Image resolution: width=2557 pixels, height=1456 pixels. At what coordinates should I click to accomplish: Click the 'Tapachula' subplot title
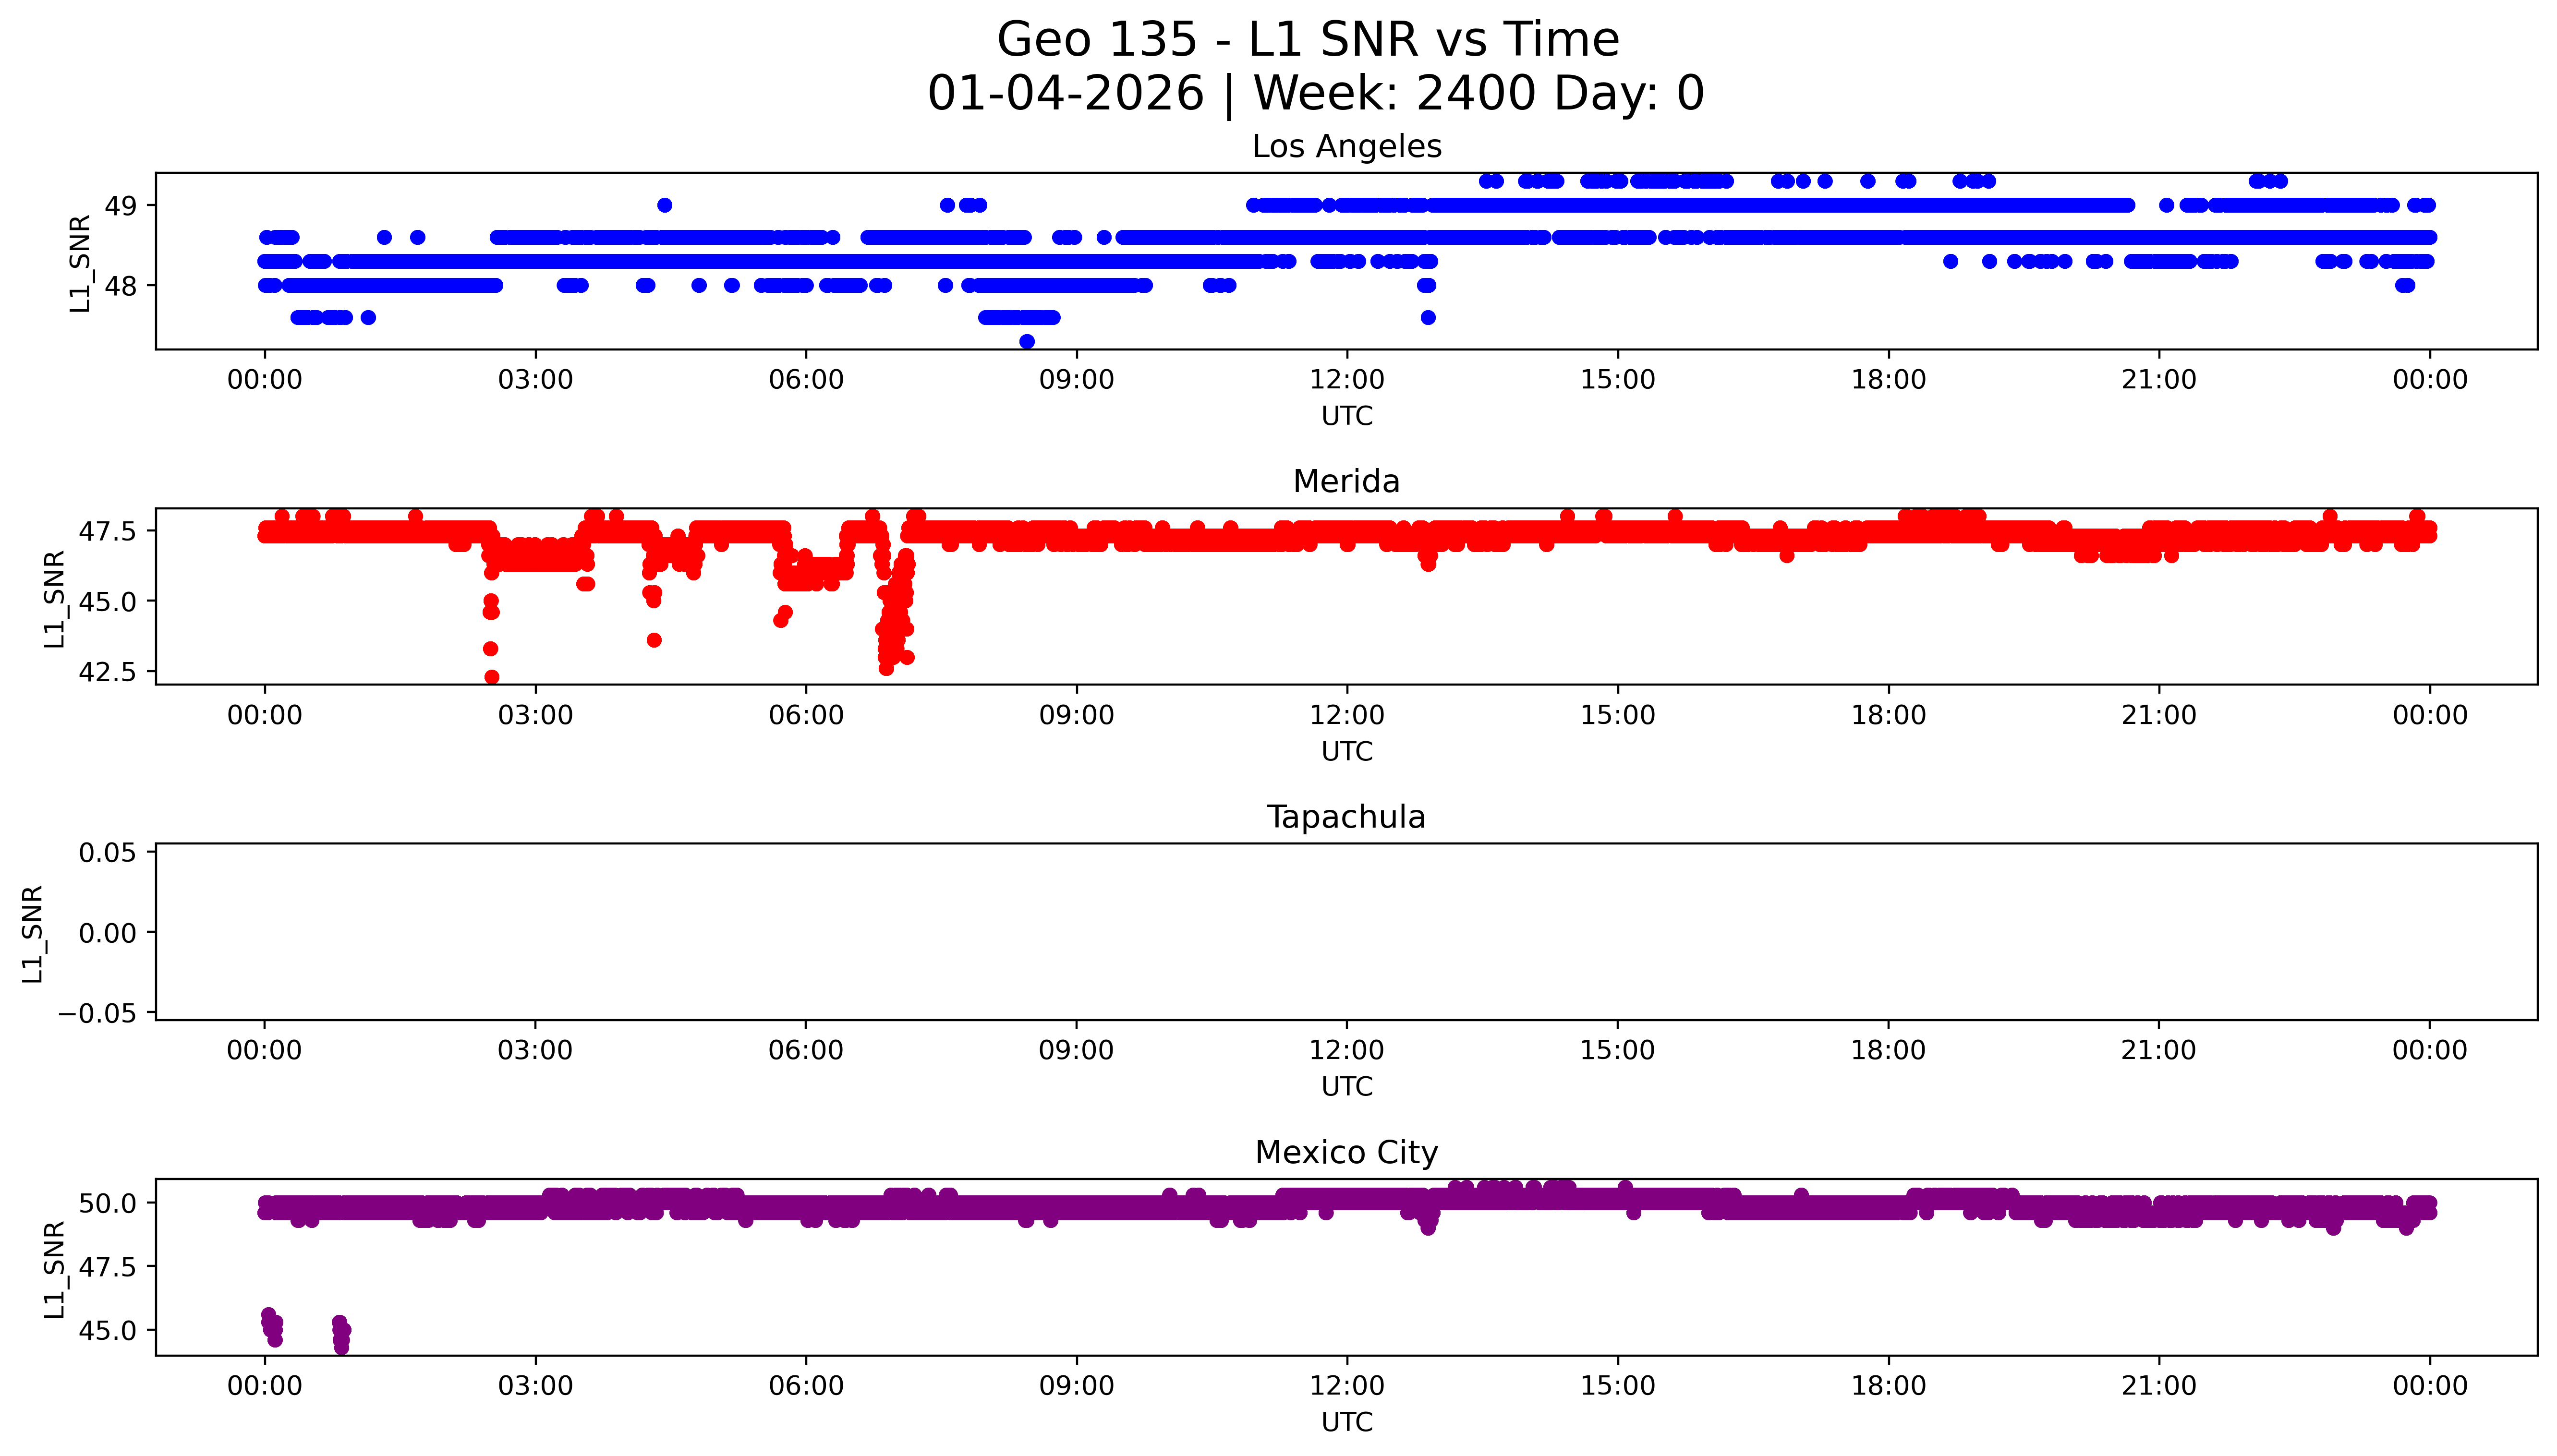click(1346, 817)
